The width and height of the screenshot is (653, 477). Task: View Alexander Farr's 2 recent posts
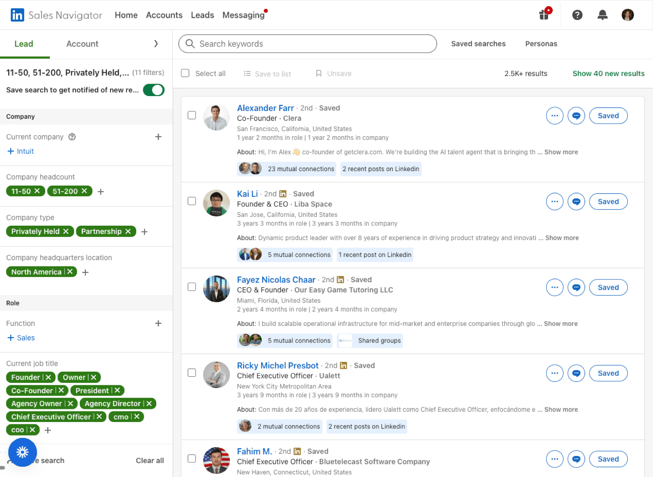381,169
